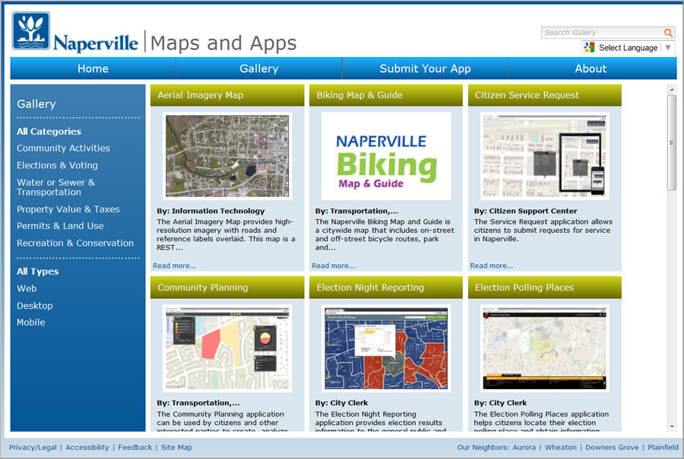The image size is (684, 459).
Task: Click the language dropdown arrow
Action: coord(668,48)
